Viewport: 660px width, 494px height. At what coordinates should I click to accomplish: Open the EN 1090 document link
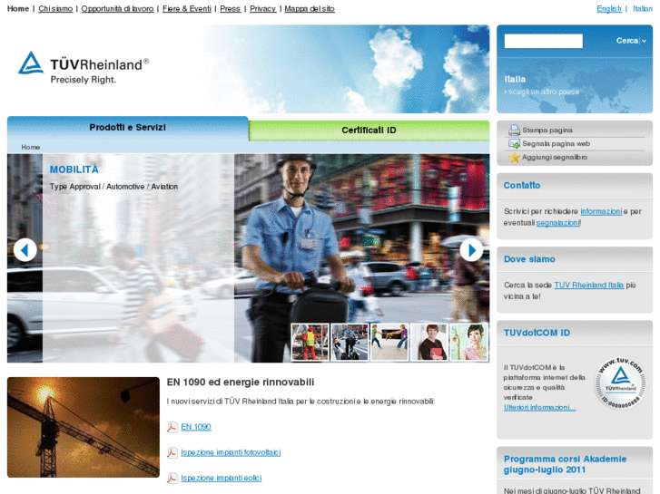196,427
